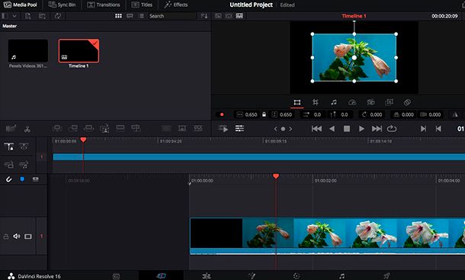Open the Titles tab
This screenshot has height=280, width=465.
(142, 5)
